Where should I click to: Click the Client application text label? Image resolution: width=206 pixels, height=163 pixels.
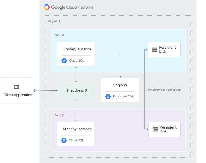click(18, 95)
